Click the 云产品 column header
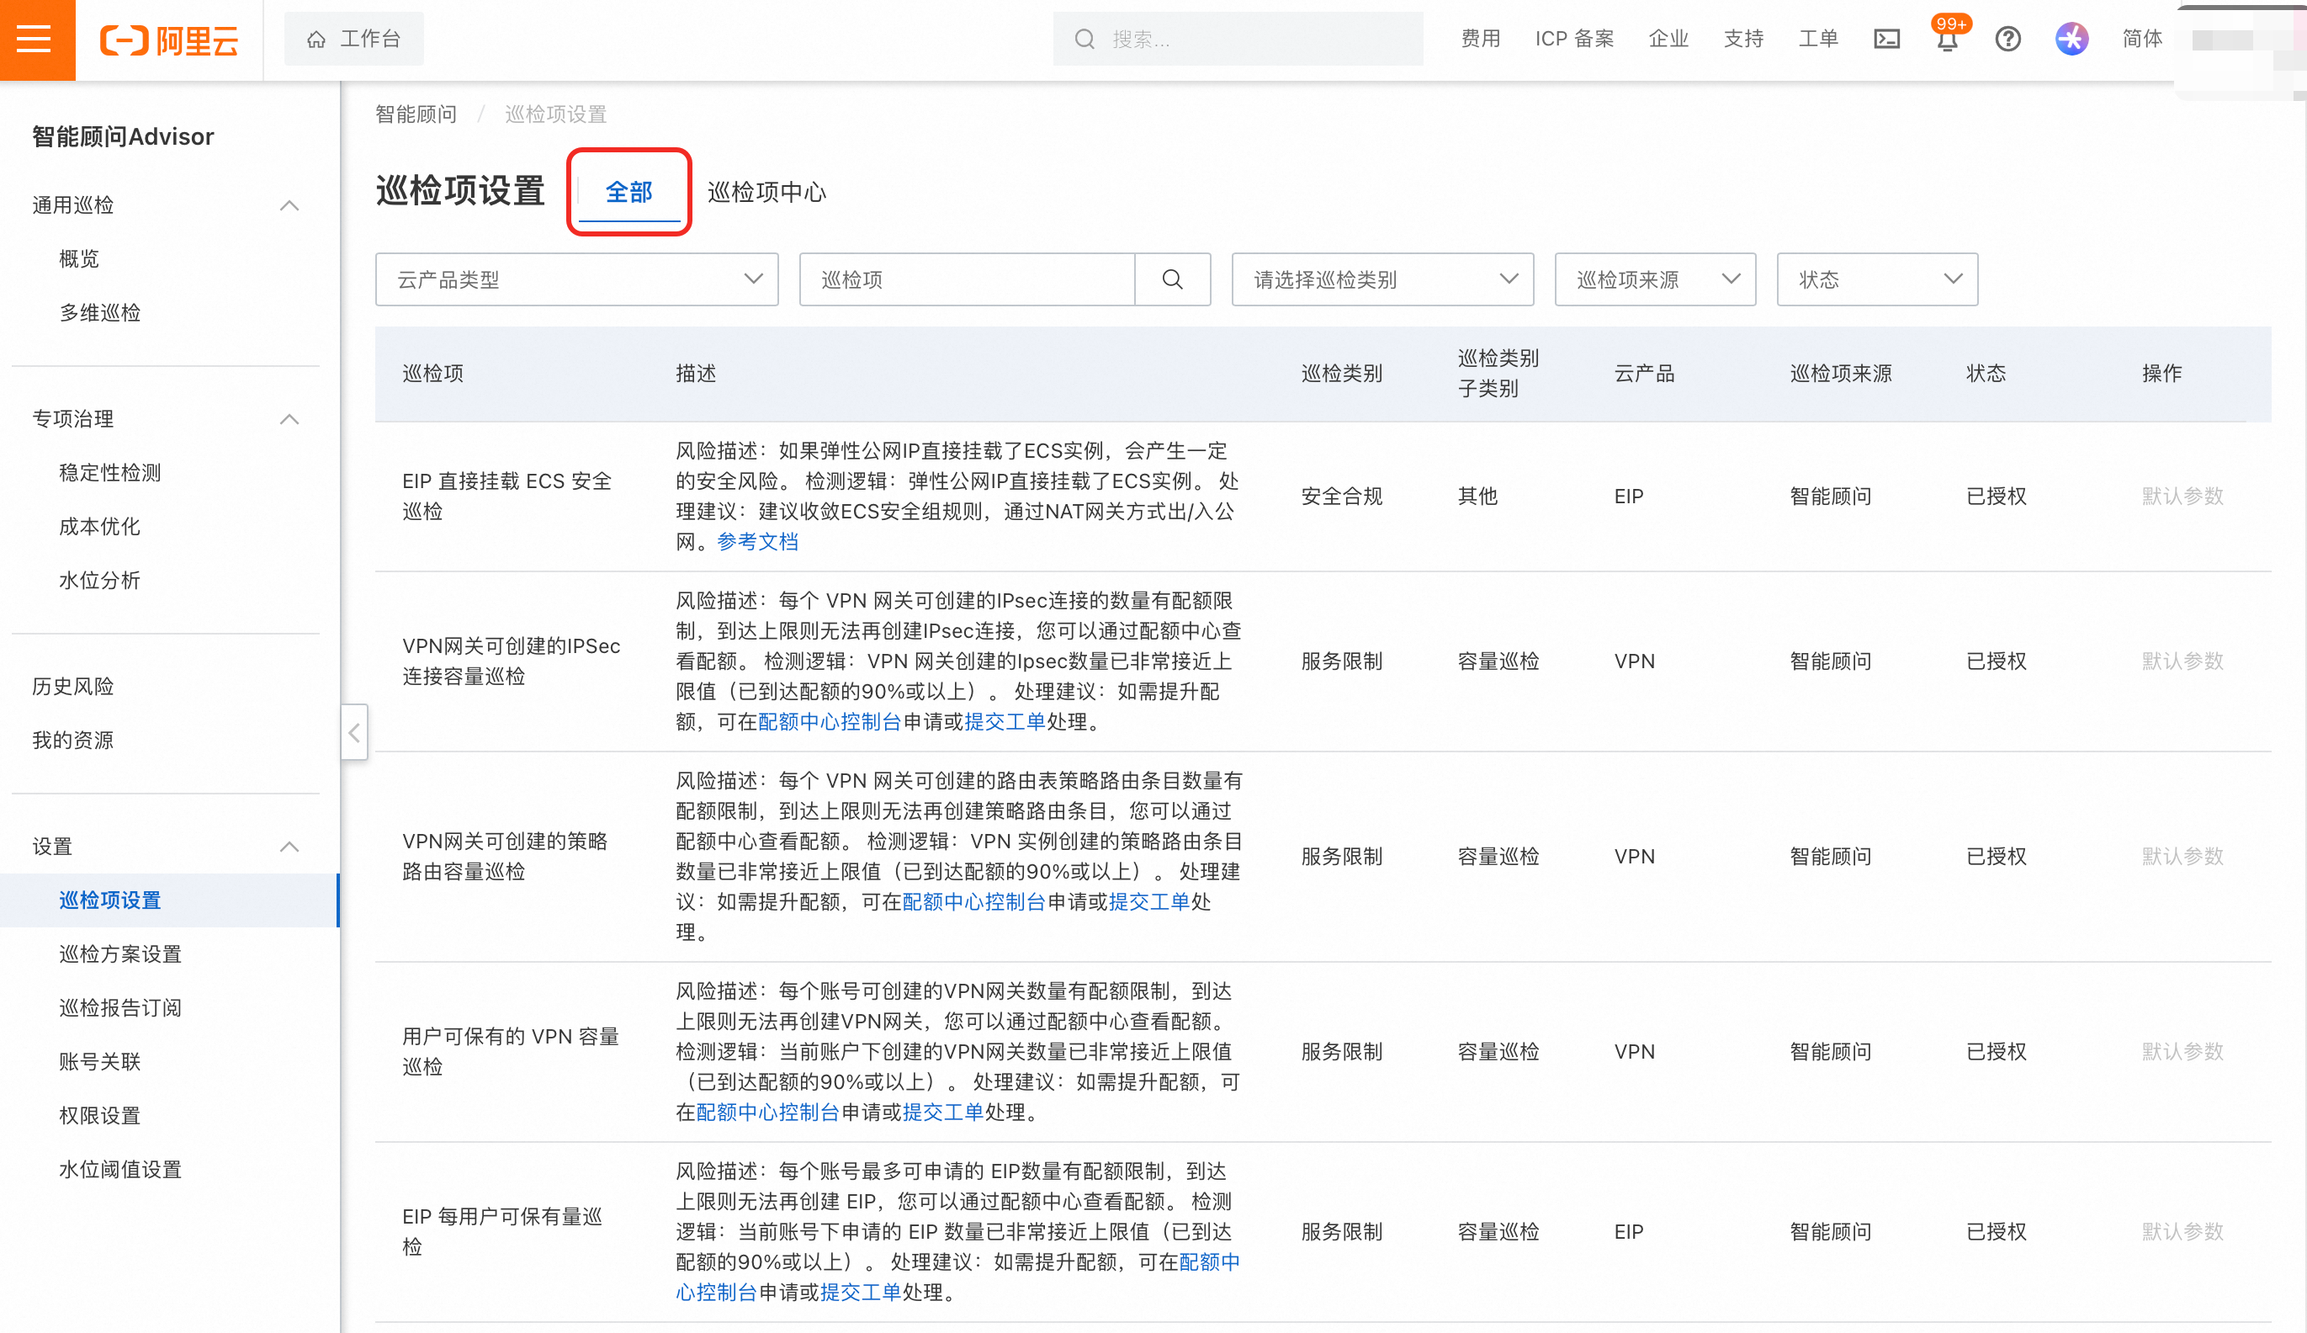Screen dimensions: 2307x1333 click(x=1645, y=374)
